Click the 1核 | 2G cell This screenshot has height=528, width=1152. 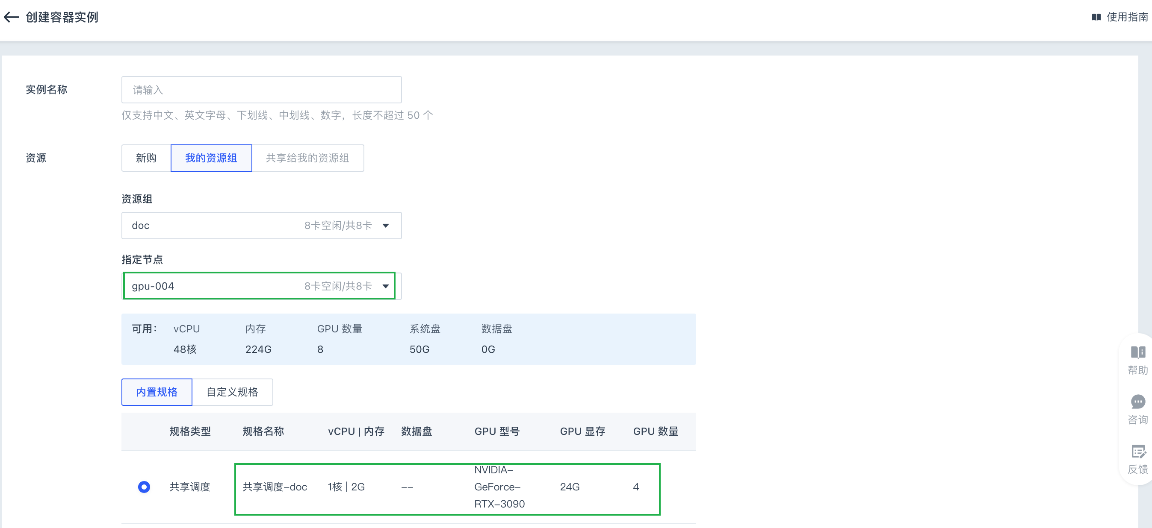click(346, 487)
